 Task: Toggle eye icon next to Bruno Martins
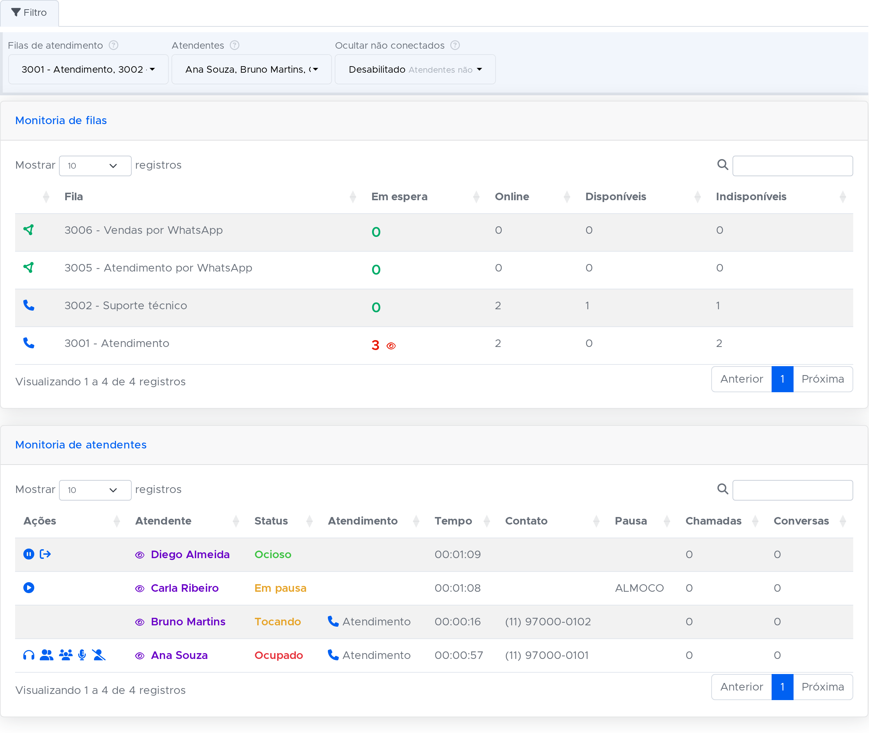[x=140, y=623]
